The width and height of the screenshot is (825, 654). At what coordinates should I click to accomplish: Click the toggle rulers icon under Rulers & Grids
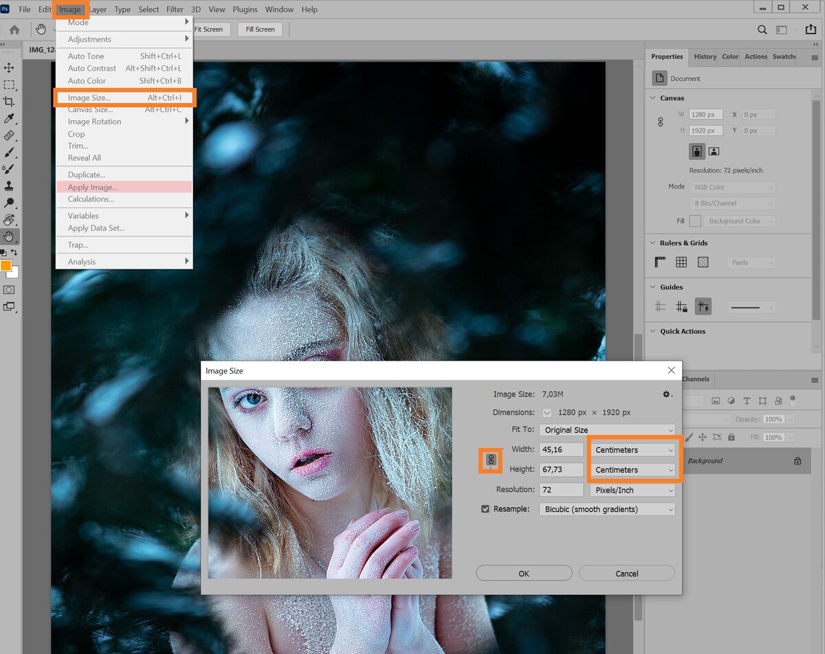(659, 262)
